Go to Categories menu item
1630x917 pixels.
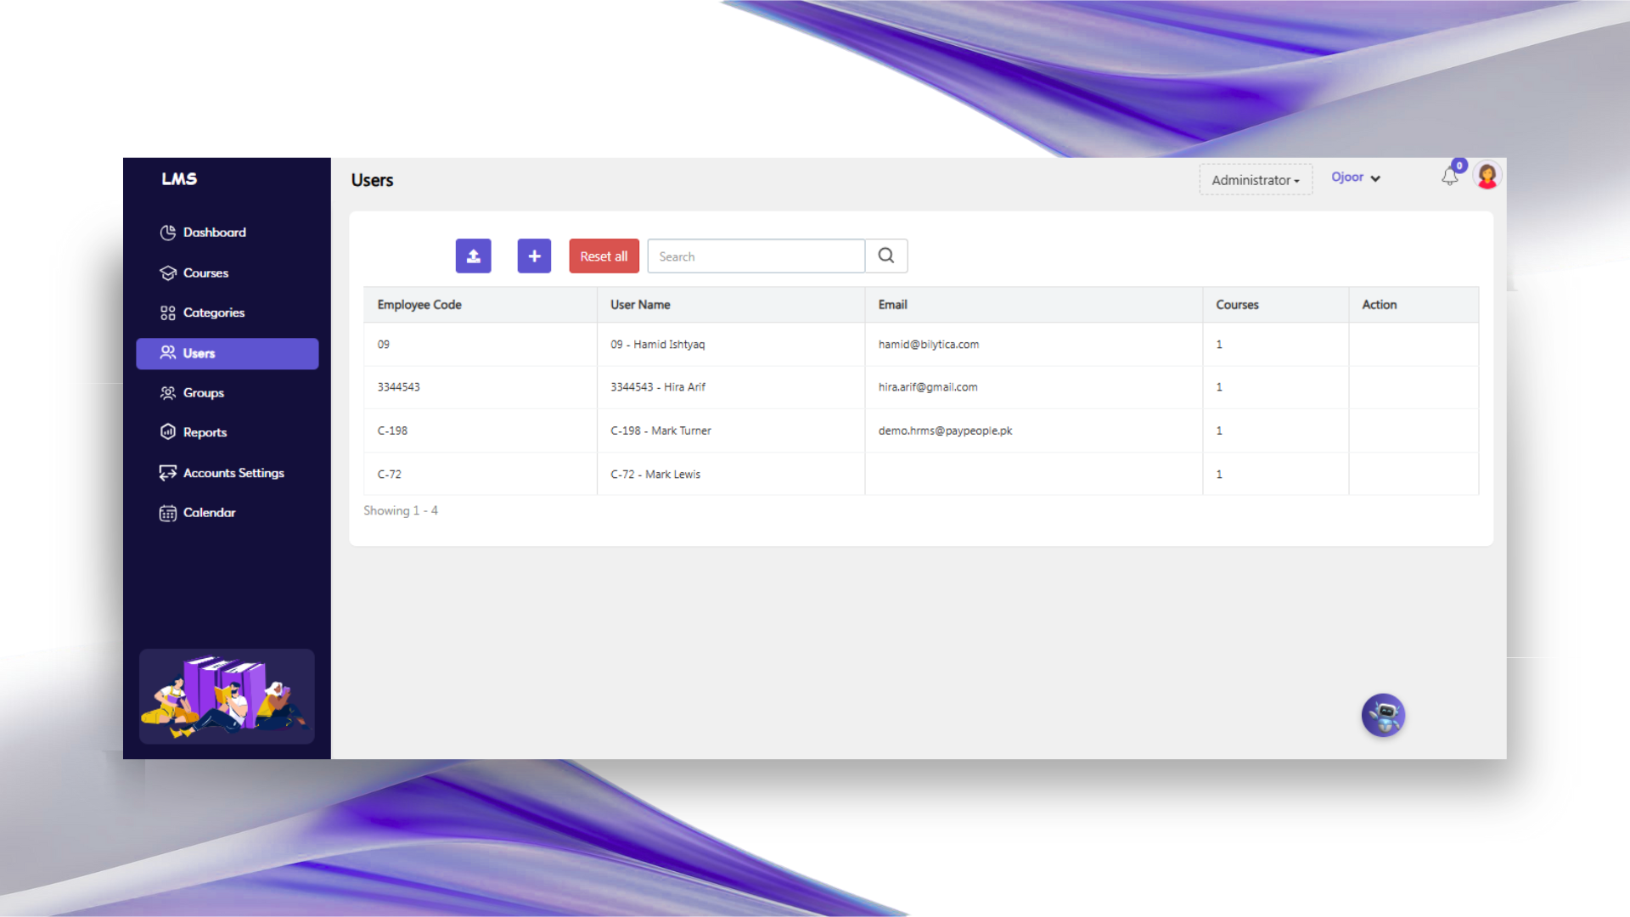[x=213, y=313]
